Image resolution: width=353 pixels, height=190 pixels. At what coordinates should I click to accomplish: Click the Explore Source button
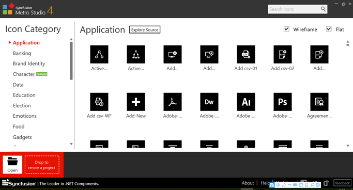tap(145, 29)
